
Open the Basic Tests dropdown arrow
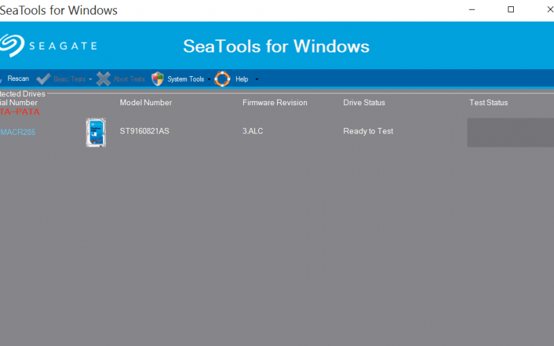tap(91, 80)
